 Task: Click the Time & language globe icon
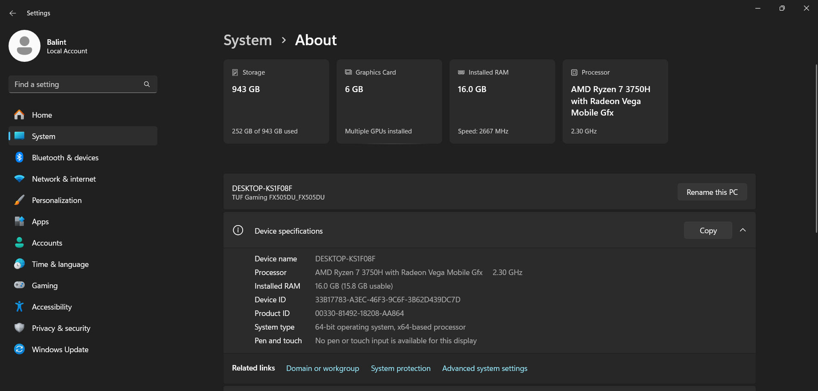point(19,264)
